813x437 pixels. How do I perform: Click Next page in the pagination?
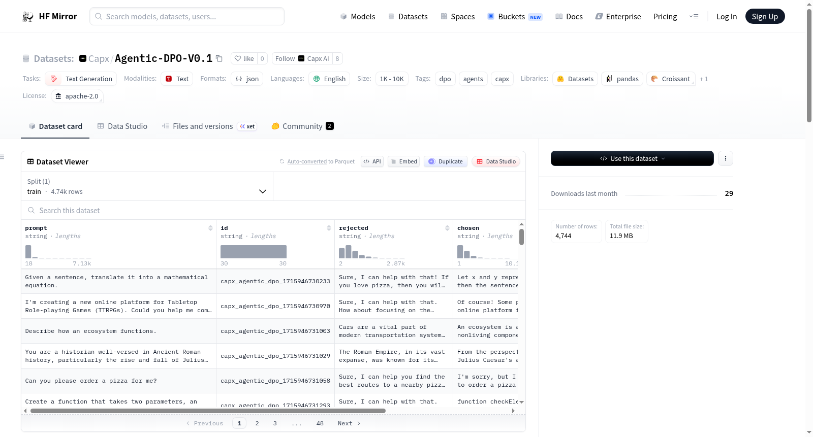click(349, 423)
